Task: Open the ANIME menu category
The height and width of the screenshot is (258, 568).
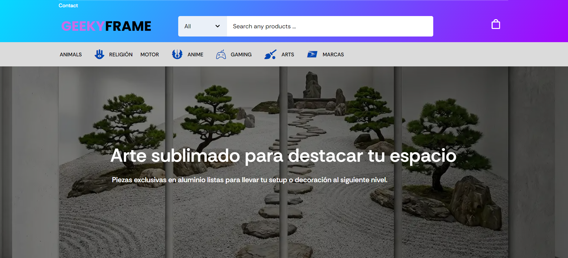Action: pos(196,54)
